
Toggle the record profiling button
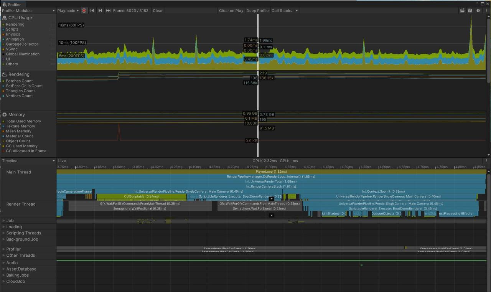[84, 11]
